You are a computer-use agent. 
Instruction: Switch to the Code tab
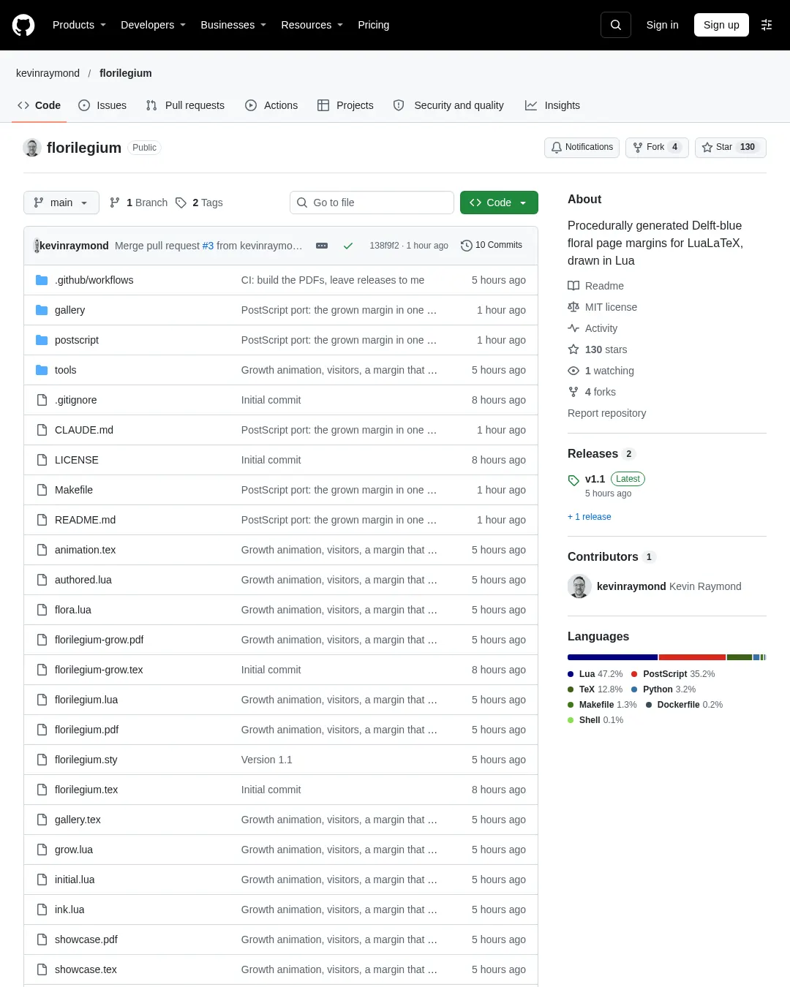[x=39, y=105]
